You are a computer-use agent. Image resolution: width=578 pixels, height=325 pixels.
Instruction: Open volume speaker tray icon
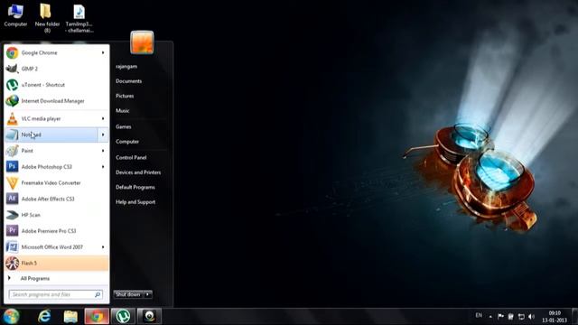(x=531, y=317)
